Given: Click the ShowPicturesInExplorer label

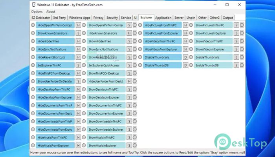Looking at the screenshot, I should click(x=213, y=33).
